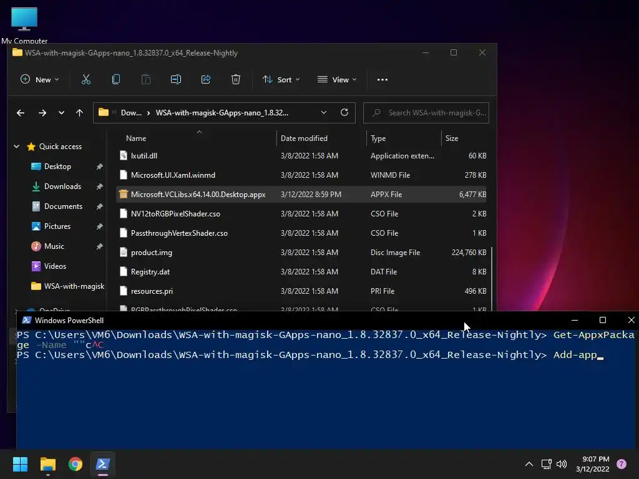Screen dimensions: 639x479
Task: Select Music in Quick access
Action: pyautogui.click(x=54, y=246)
